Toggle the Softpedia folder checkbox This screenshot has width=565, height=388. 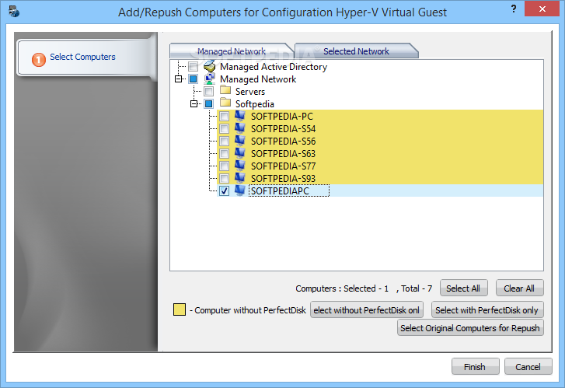pos(208,104)
